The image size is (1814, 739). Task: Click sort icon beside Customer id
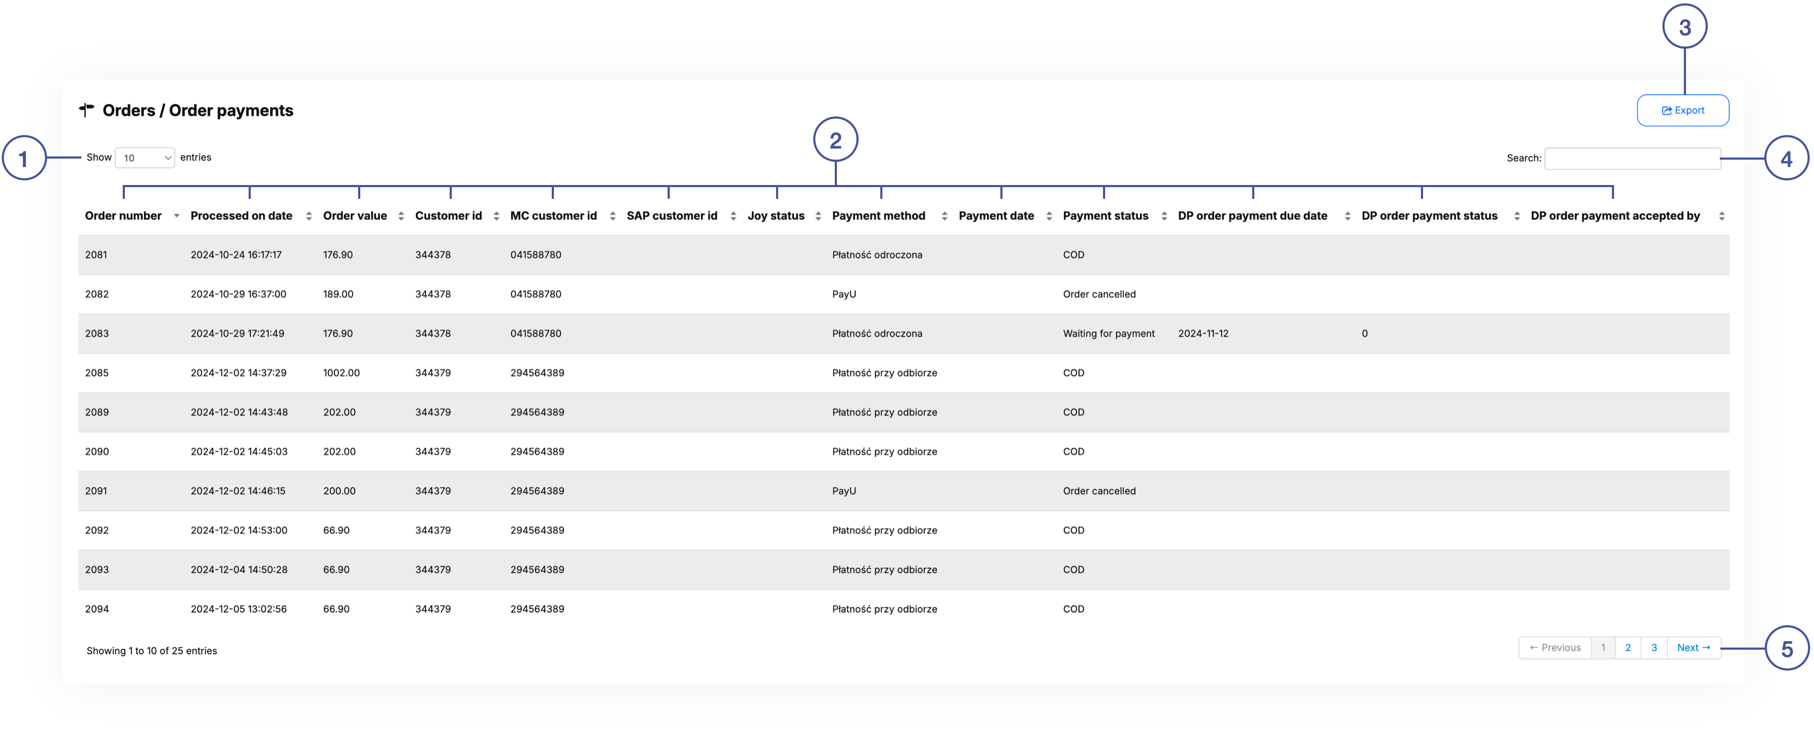(x=496, y=216)
